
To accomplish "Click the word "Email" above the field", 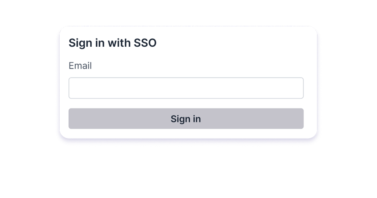I will coord(80,66).
